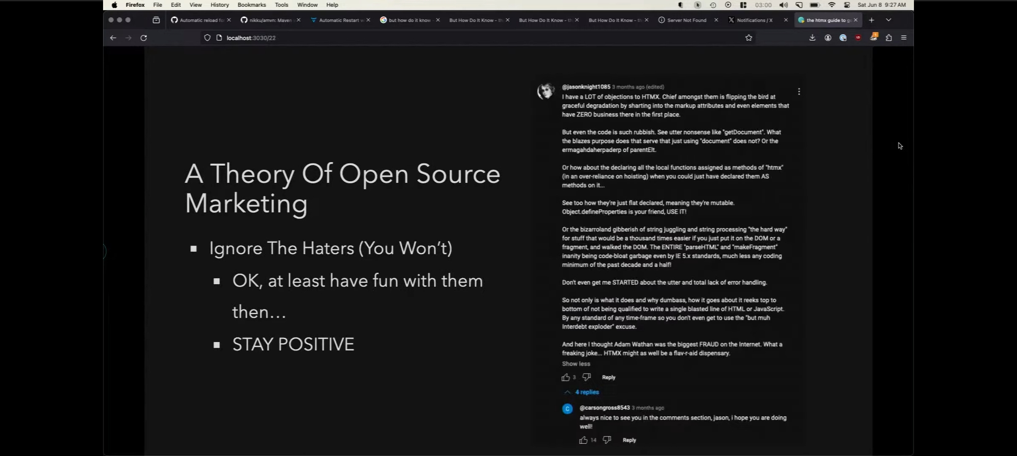Open the Bookmarks menu in menu bar
Image resolution: width=1017 pixels, height=456 pixels.
click(251, 5)
